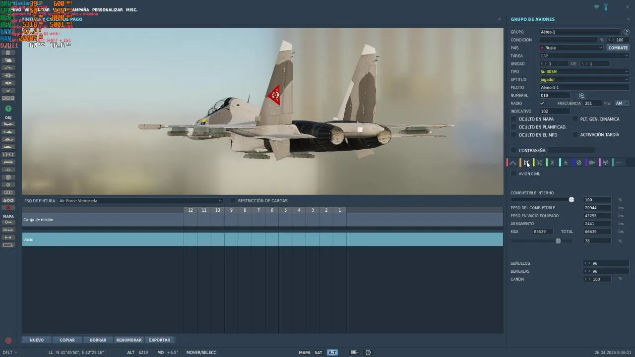Open the PAÍS dropdown showing Rusia
Image resolution: width=635 pixels, height=357 pixels.
[x=571, y=48]
